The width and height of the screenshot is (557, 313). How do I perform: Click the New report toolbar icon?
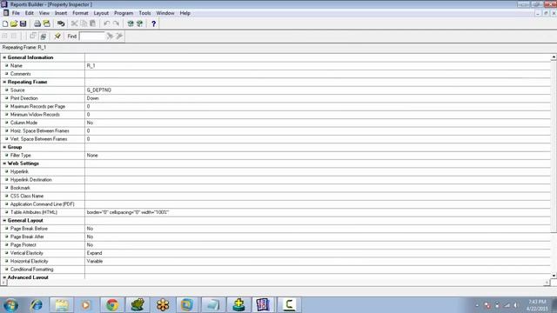5,23
